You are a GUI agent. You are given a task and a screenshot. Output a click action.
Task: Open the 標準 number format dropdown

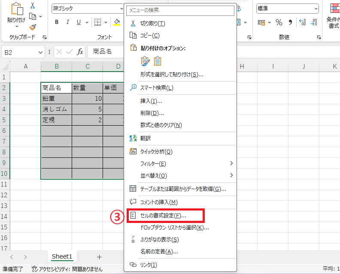tap(316, 9)
